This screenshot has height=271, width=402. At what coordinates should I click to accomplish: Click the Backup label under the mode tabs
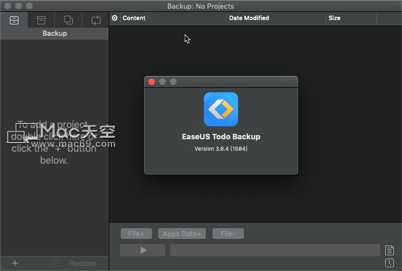[x=55, y=33]
